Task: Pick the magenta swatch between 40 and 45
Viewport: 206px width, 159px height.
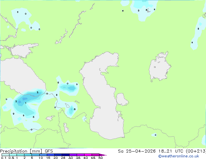Action: (88, 155)
